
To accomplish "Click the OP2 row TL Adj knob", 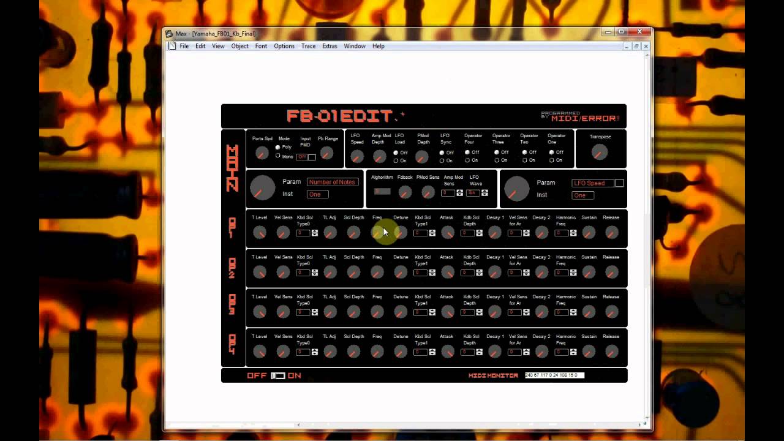I will click(x=330, y=272).
